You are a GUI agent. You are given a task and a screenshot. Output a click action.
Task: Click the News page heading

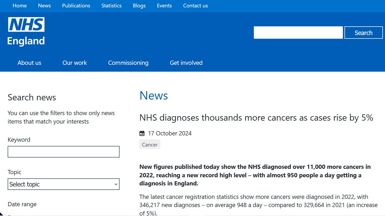(x=154, y=95)
